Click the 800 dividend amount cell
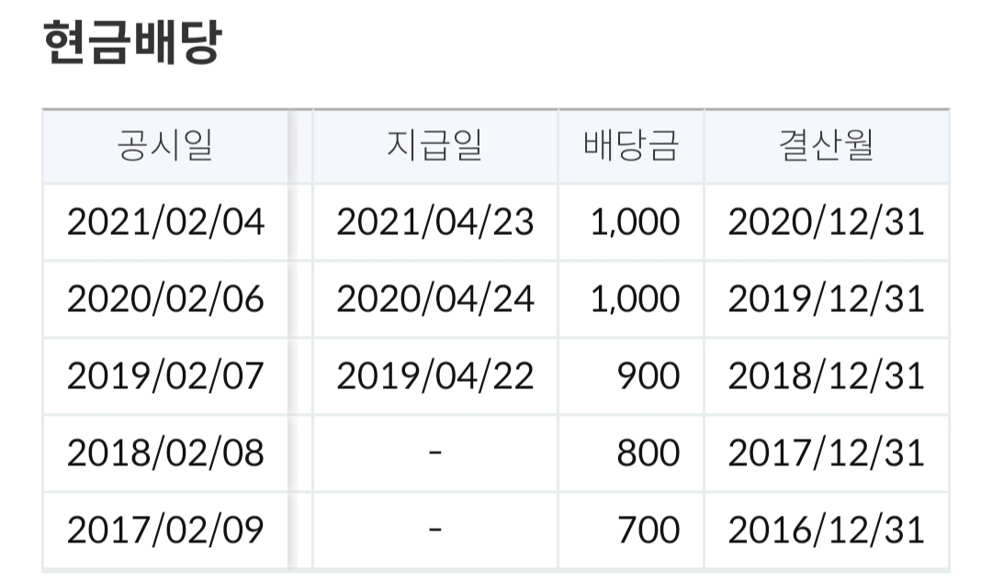The height and width of the screenshot is (581, 992). pyautogui.click(x=631, y=453)
